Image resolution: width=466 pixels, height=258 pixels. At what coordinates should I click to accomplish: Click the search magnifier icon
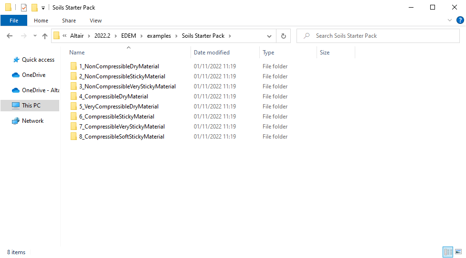point(307,36)
